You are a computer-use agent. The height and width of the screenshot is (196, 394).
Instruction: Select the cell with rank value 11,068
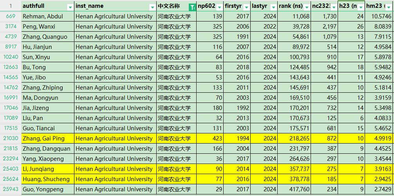pyautogui.click(x=294, y=16)
